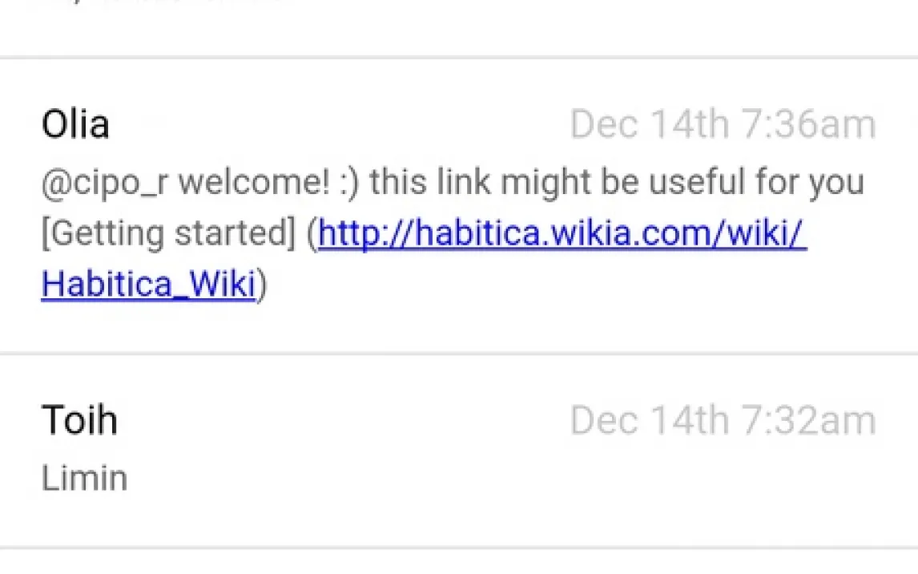The image size is (918, 574).
Task: Click the divider line above Olia's message
Action: (x=459, y=58)
